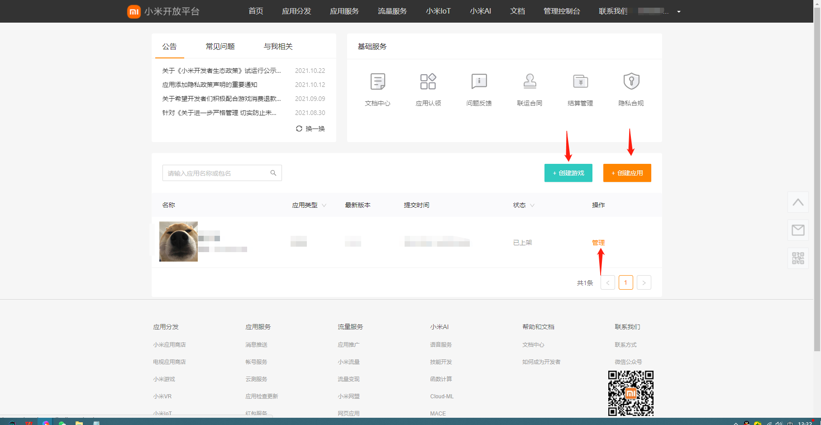Open footer link 小米应用商店
Screen dimensions: 821x425
pos(169,345)
